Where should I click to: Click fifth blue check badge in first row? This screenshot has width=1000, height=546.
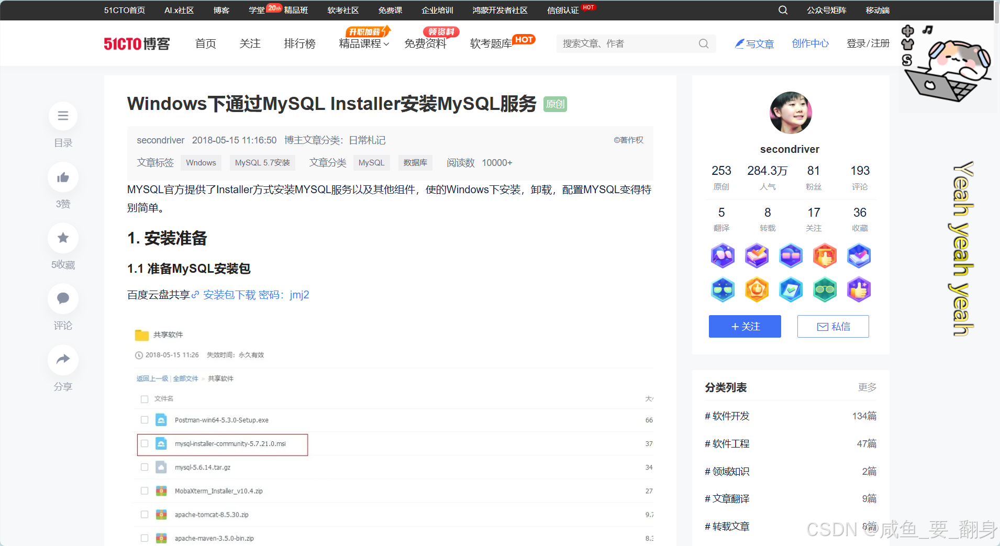pyautogui.click(x=859, y=256)
